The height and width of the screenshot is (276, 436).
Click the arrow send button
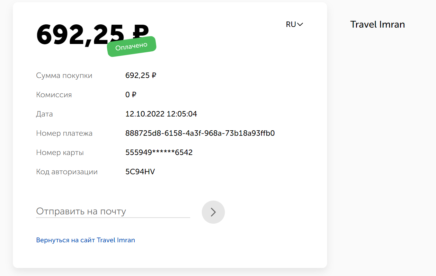pos(213,212)
